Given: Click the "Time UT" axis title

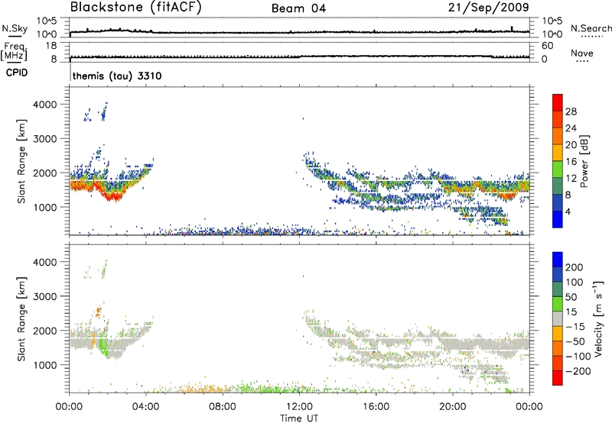Looking at the screenshot, I should point(299,418).
